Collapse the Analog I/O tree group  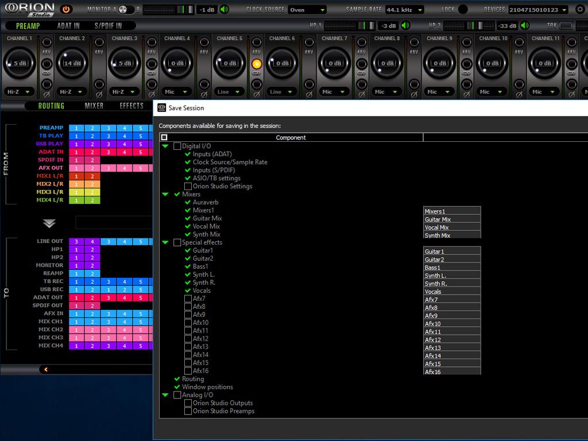pyautogui.click(x=165, y=395)
